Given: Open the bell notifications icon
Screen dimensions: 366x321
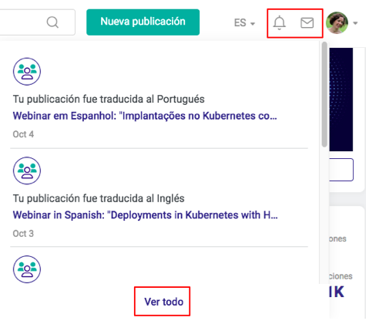Looking at the screenshot, I should pos(279,22).
